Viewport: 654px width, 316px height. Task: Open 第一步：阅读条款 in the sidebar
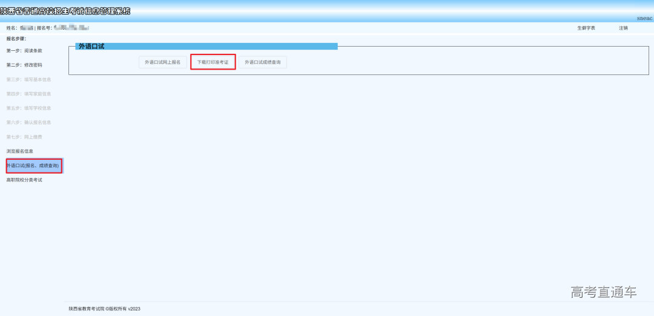coord(24,51)
